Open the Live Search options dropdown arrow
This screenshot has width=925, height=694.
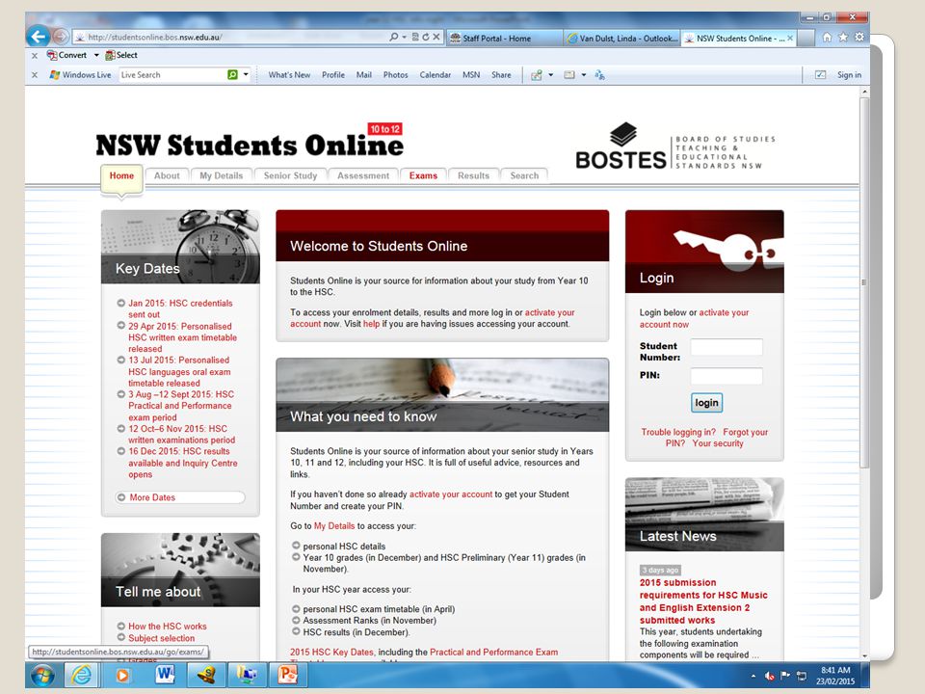click(246, 75)
